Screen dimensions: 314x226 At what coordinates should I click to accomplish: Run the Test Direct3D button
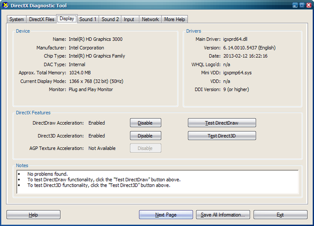222,136
